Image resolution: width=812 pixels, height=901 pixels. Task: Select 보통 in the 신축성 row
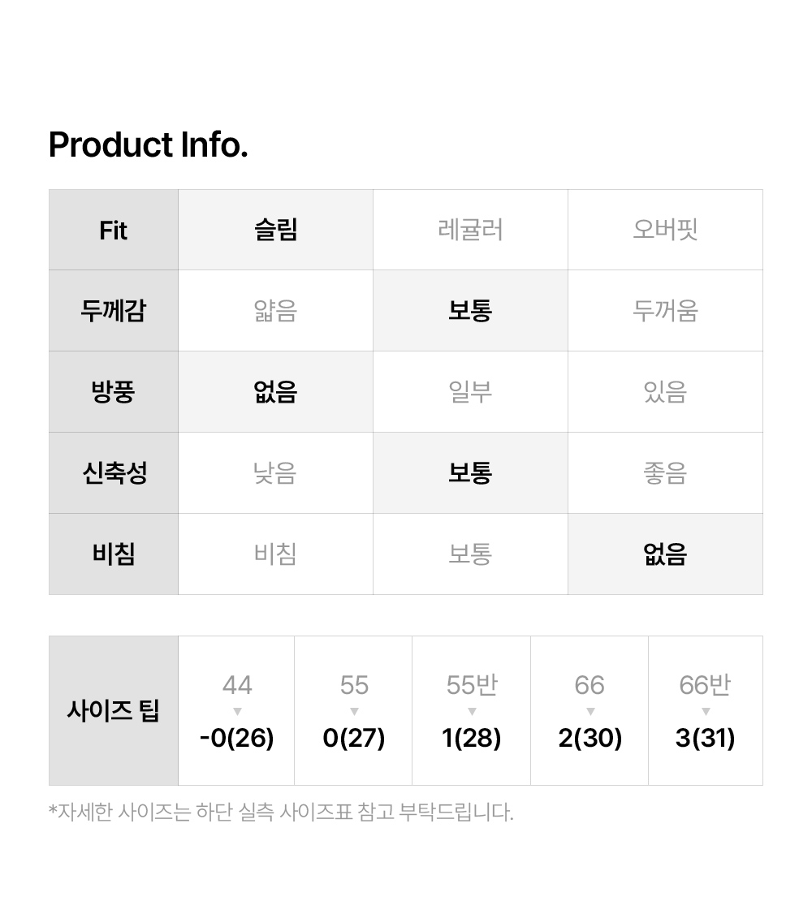click(470, 473)
